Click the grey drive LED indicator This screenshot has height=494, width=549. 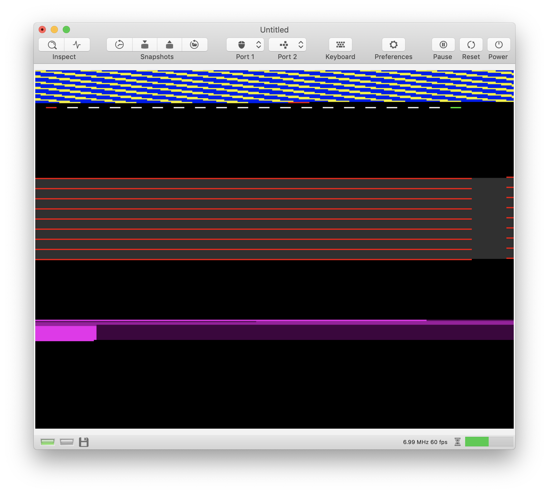coord(67,442)
